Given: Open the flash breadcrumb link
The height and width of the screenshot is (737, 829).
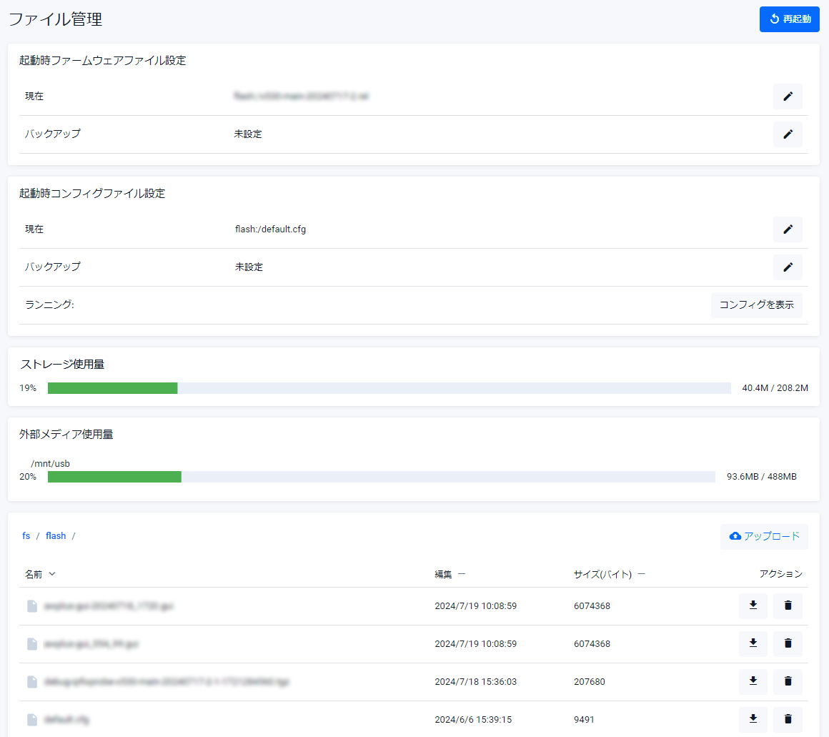Looking at the screenshot, I should pyautogui.click(x=56, y=536).
